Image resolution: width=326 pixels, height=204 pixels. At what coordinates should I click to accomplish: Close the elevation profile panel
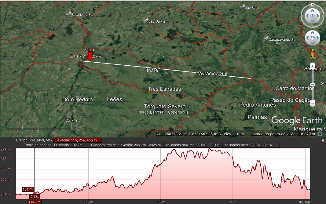[323, 141]
